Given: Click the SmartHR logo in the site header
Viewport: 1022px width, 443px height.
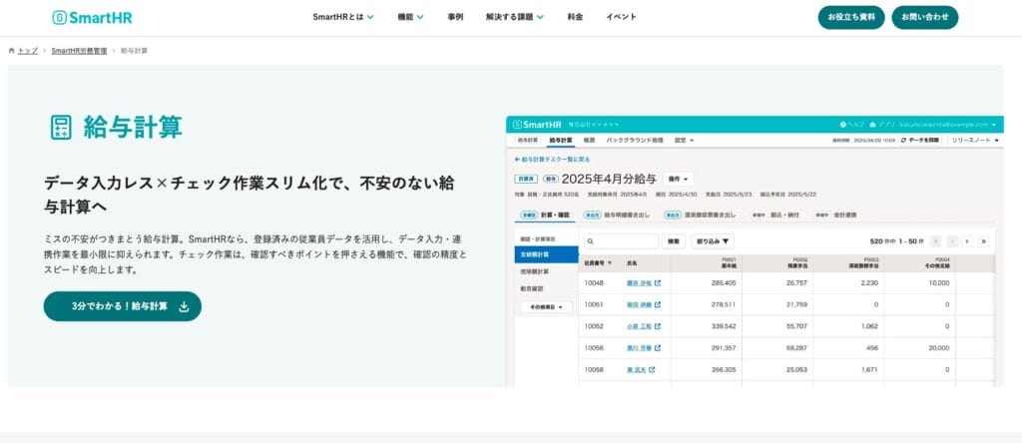Looking at the screenshot, I should (92, 18).
